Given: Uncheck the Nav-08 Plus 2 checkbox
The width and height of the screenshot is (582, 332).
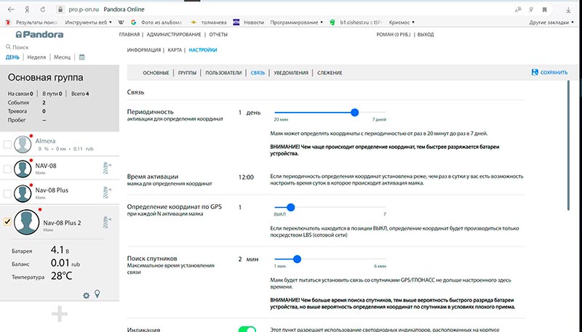Looking at the screenshot, I should [7, 221].
